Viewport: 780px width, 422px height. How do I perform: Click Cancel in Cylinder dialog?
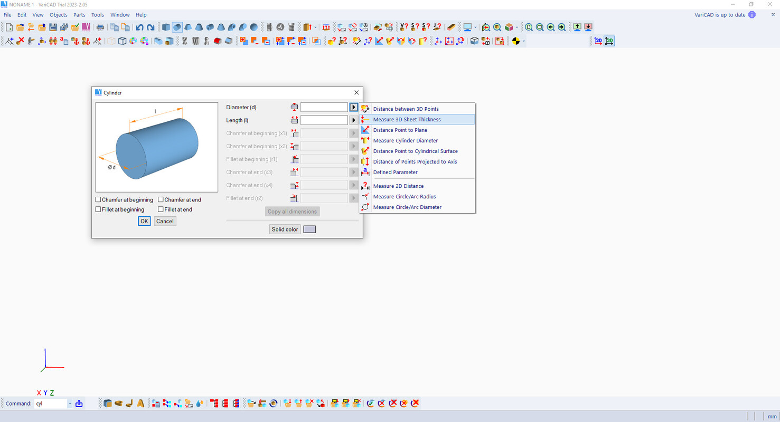[x=165, y=221]
